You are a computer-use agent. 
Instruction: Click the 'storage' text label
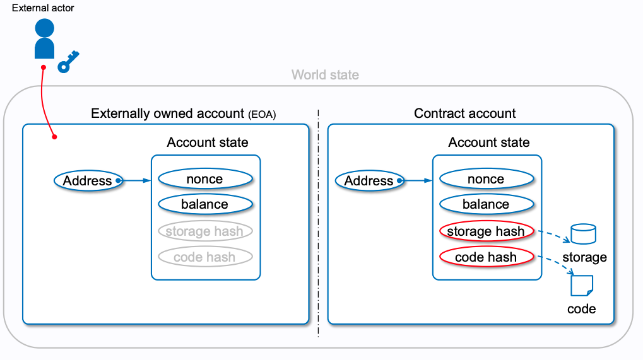click(x=584, y=257)
